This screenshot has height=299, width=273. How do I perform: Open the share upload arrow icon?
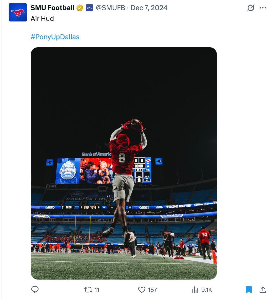(x=263, y=289)
